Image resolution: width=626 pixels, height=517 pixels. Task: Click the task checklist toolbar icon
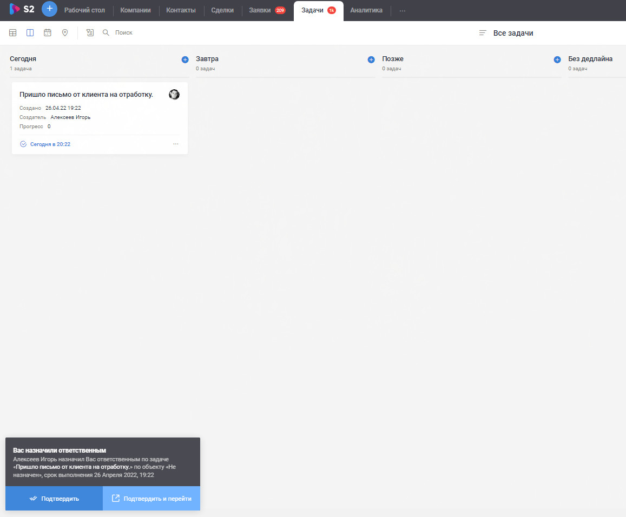click(90, 32)
